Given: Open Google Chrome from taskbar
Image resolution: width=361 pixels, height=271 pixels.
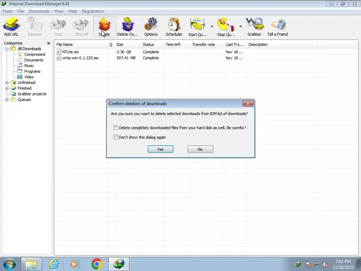Looking at the screenshot, I should pos(97,264).
